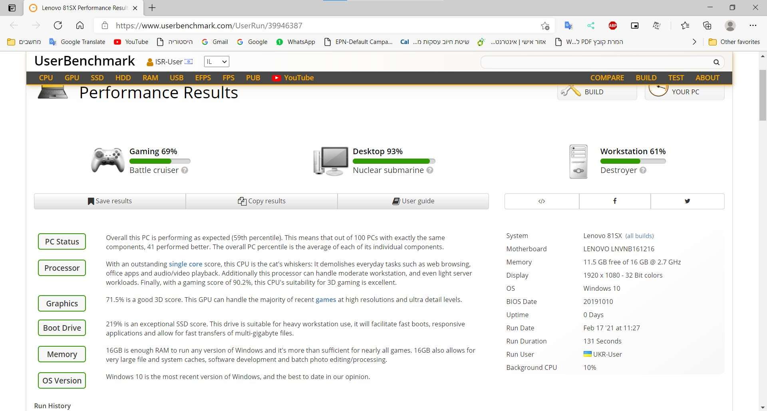Image resolution: width=767 pixels, height=411 pixels.
Task: Open browser settings and more menu
Action: 753,26
